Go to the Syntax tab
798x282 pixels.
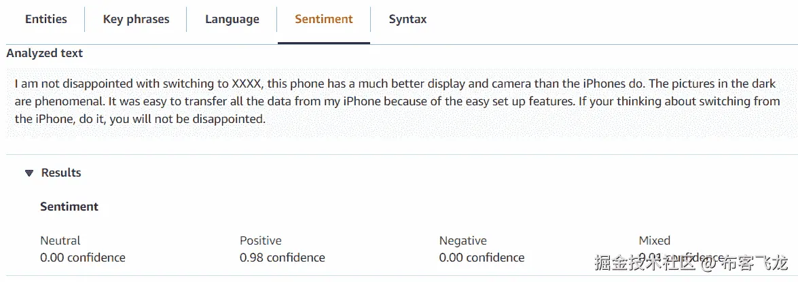(407, 19)
